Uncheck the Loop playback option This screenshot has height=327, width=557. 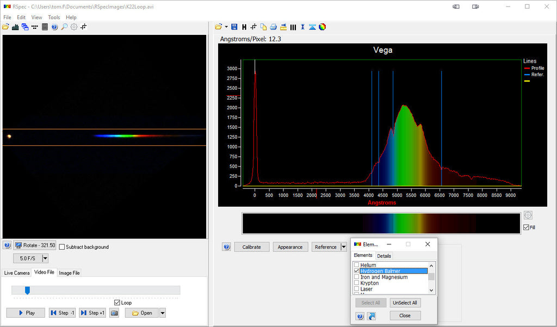[x=117, y=303]
